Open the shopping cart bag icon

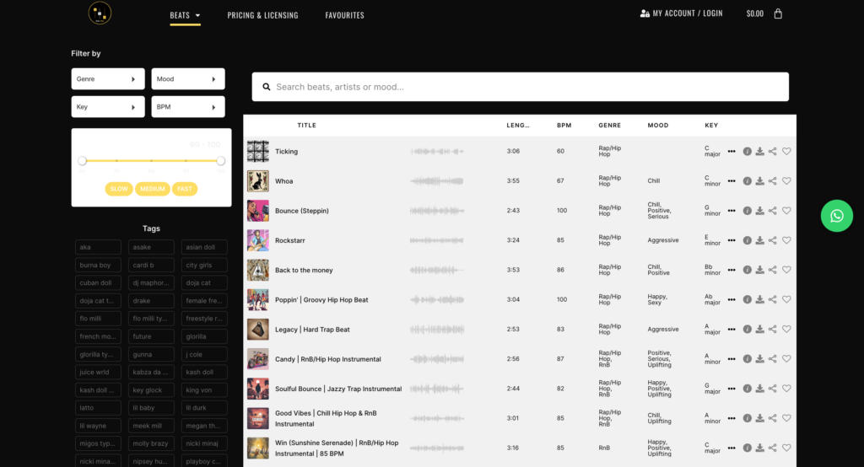(x=778, y=14)
